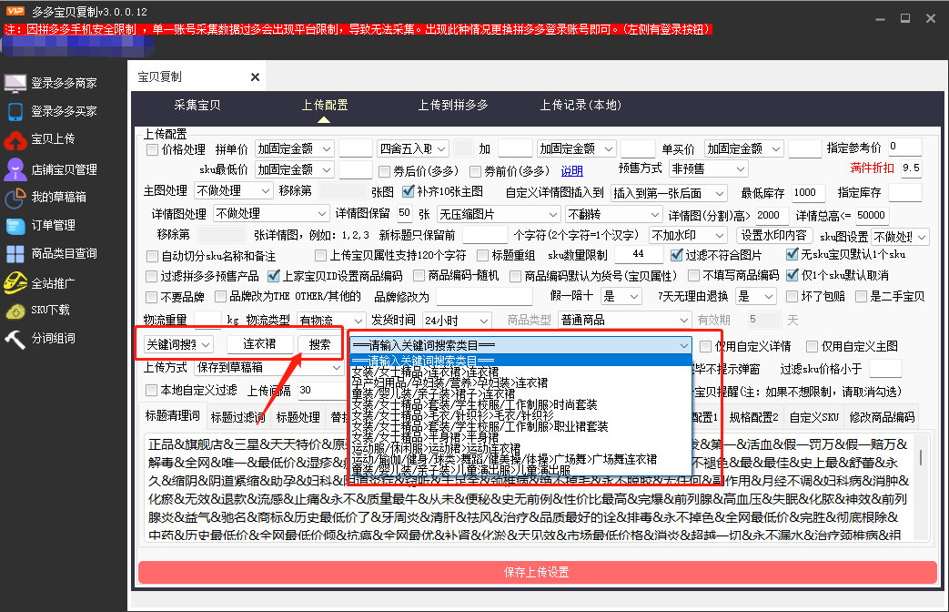This screenshot has height=612, width=949.
Task: Click the sku数量限制 44 field
Action: 639,254
